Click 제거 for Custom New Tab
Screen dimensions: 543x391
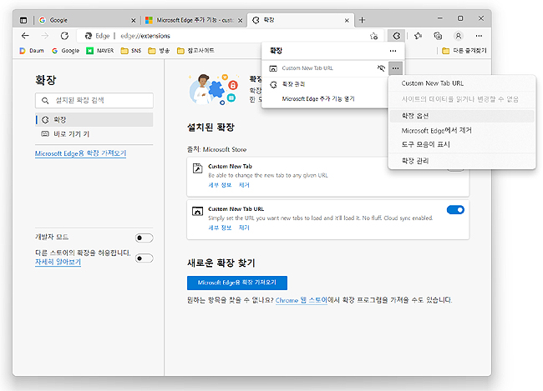pos(244,185)
